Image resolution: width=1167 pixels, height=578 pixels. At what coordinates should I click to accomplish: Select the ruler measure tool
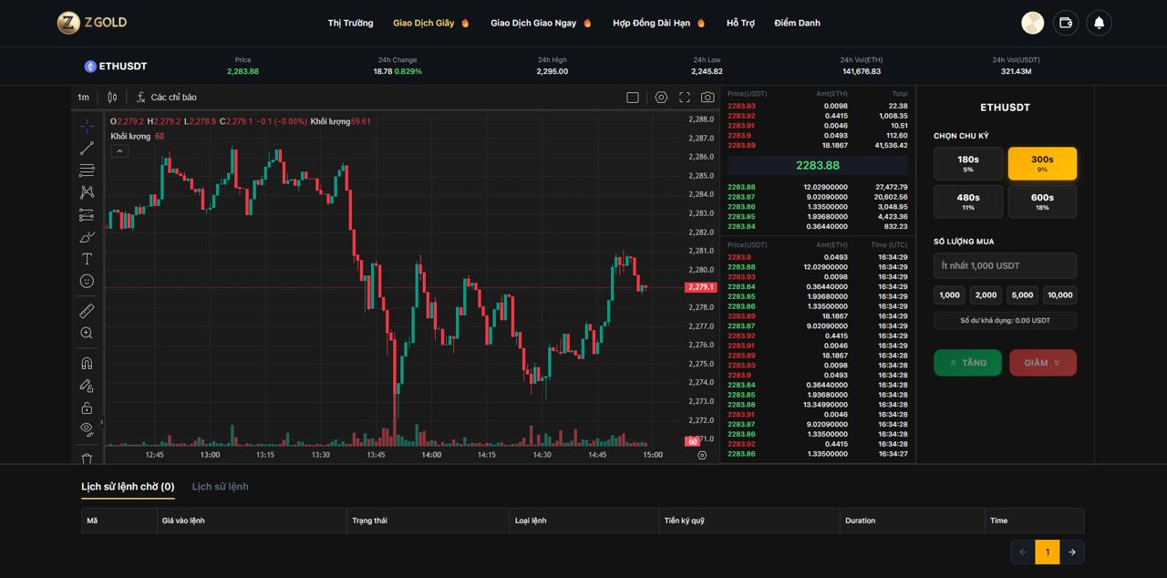tap(87, 311)
